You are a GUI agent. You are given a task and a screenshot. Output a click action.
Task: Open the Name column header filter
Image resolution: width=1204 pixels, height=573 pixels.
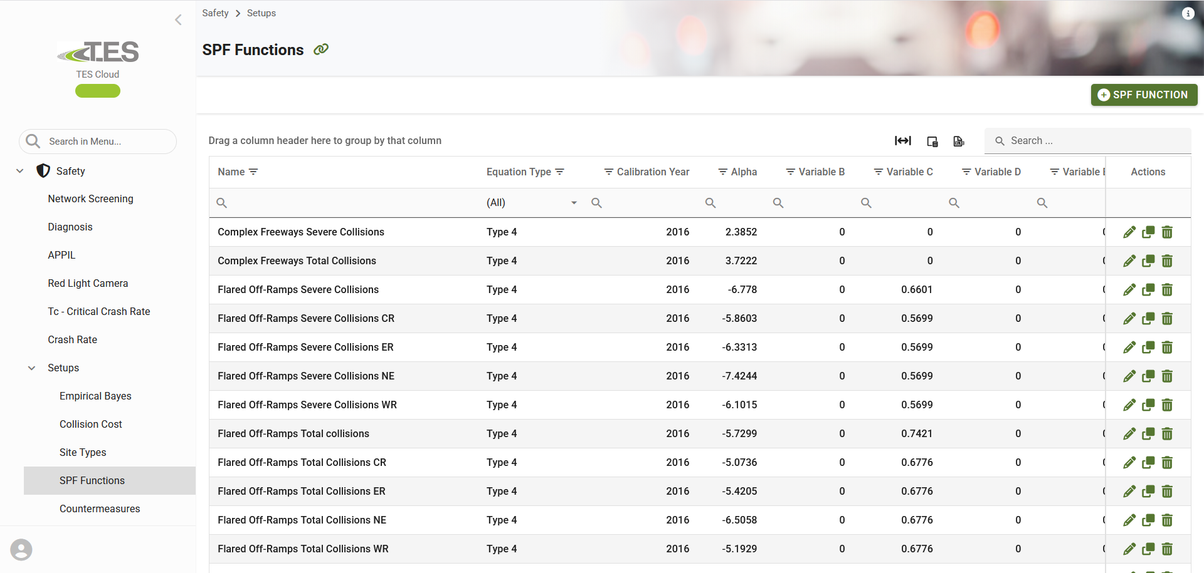coord(253,172)
